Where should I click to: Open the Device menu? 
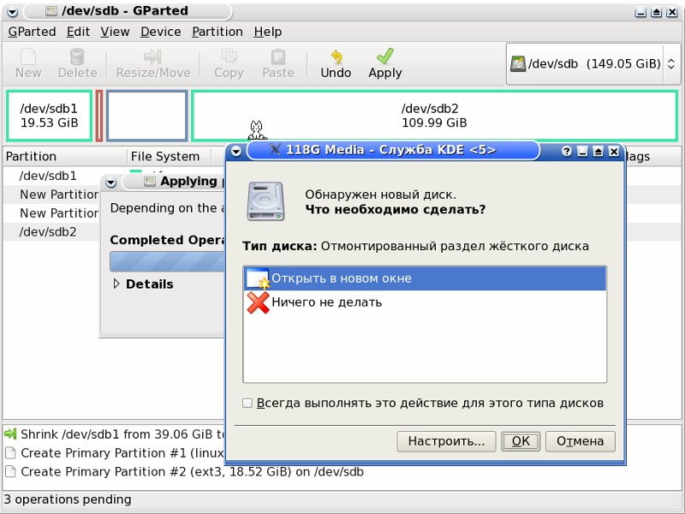click(160, 32)
